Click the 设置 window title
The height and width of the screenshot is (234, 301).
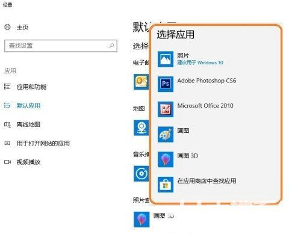[x=8, y=5]
